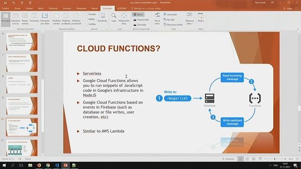Click the Tell me search field with lightbulb
301x169 pixels.
(146, 8)
